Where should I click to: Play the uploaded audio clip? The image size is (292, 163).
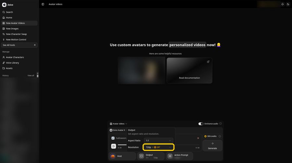(114, 146)
